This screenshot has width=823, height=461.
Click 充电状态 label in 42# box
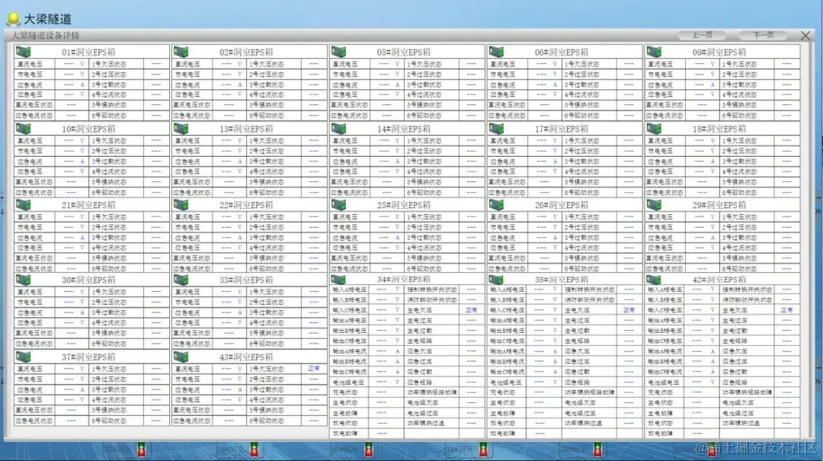(x=660, y=392)
